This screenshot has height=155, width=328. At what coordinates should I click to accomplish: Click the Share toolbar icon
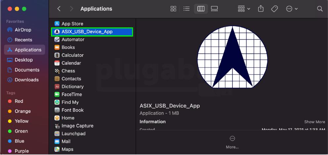click(261, 9)
